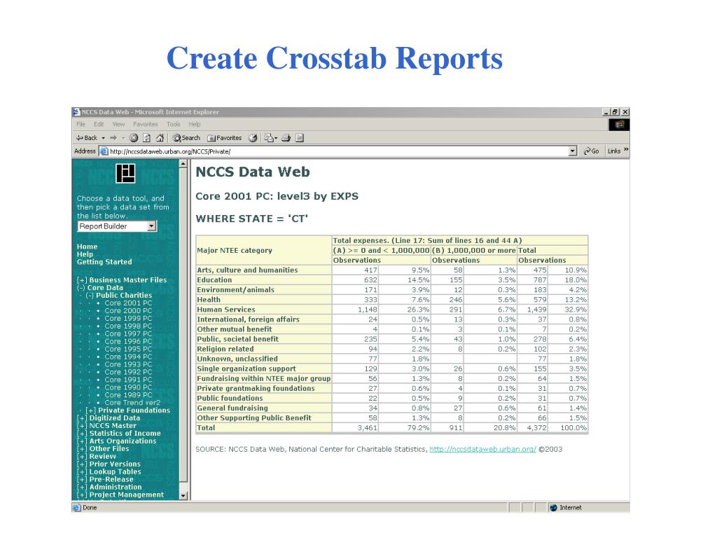Collapse the Core Data node

pos(81,288)
